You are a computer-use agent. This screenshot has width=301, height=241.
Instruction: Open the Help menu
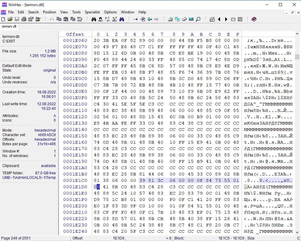tap(142, 12)
